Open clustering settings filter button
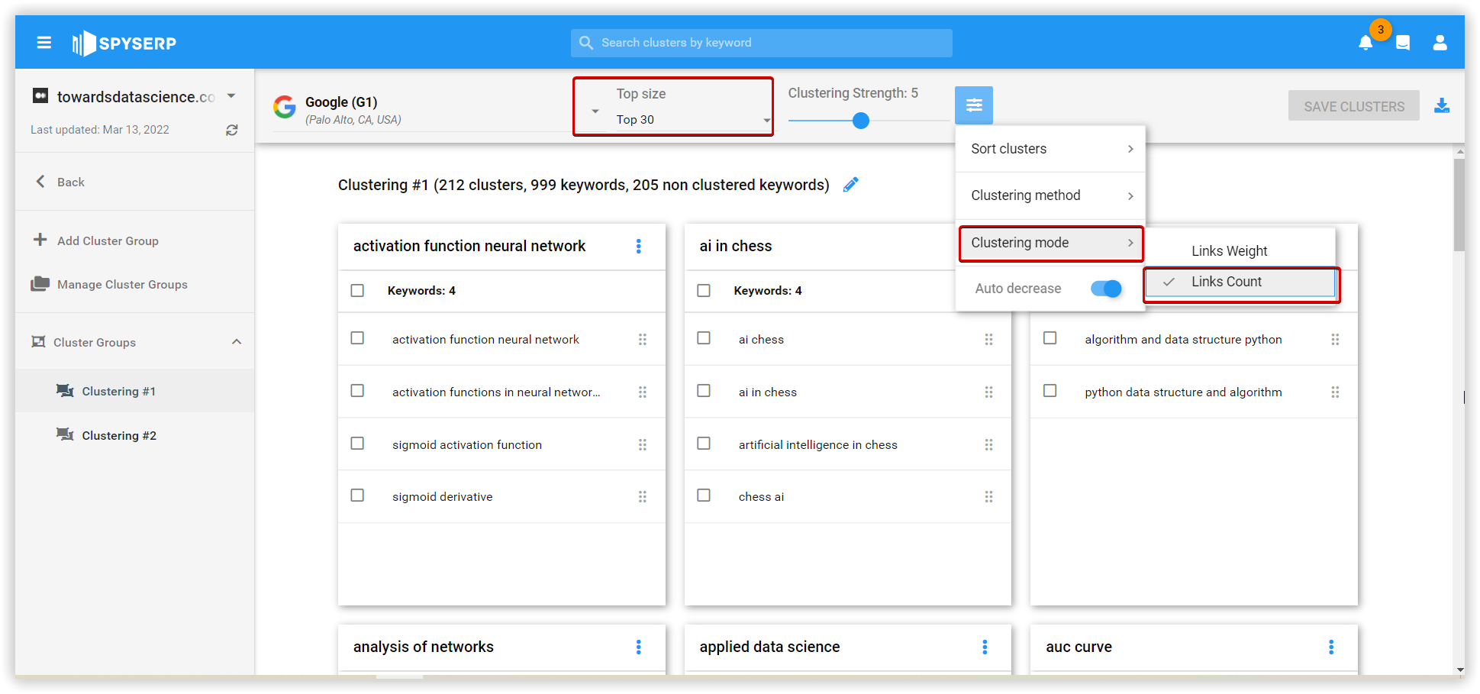 pyautogui.click(x=973, y=105)
